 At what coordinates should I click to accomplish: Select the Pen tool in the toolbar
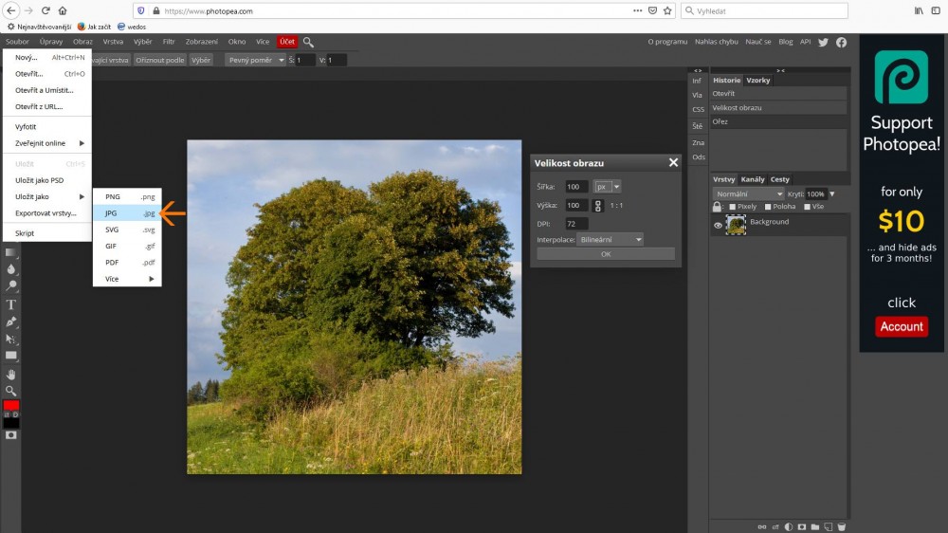point(11,322)
